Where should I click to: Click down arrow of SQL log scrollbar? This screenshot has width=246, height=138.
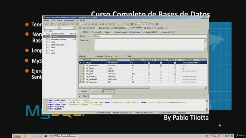pos(207,109)
